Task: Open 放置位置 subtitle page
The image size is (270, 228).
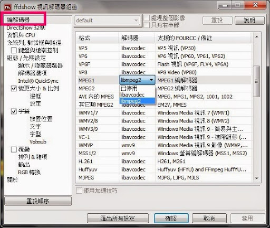Action: coord(41,119)
